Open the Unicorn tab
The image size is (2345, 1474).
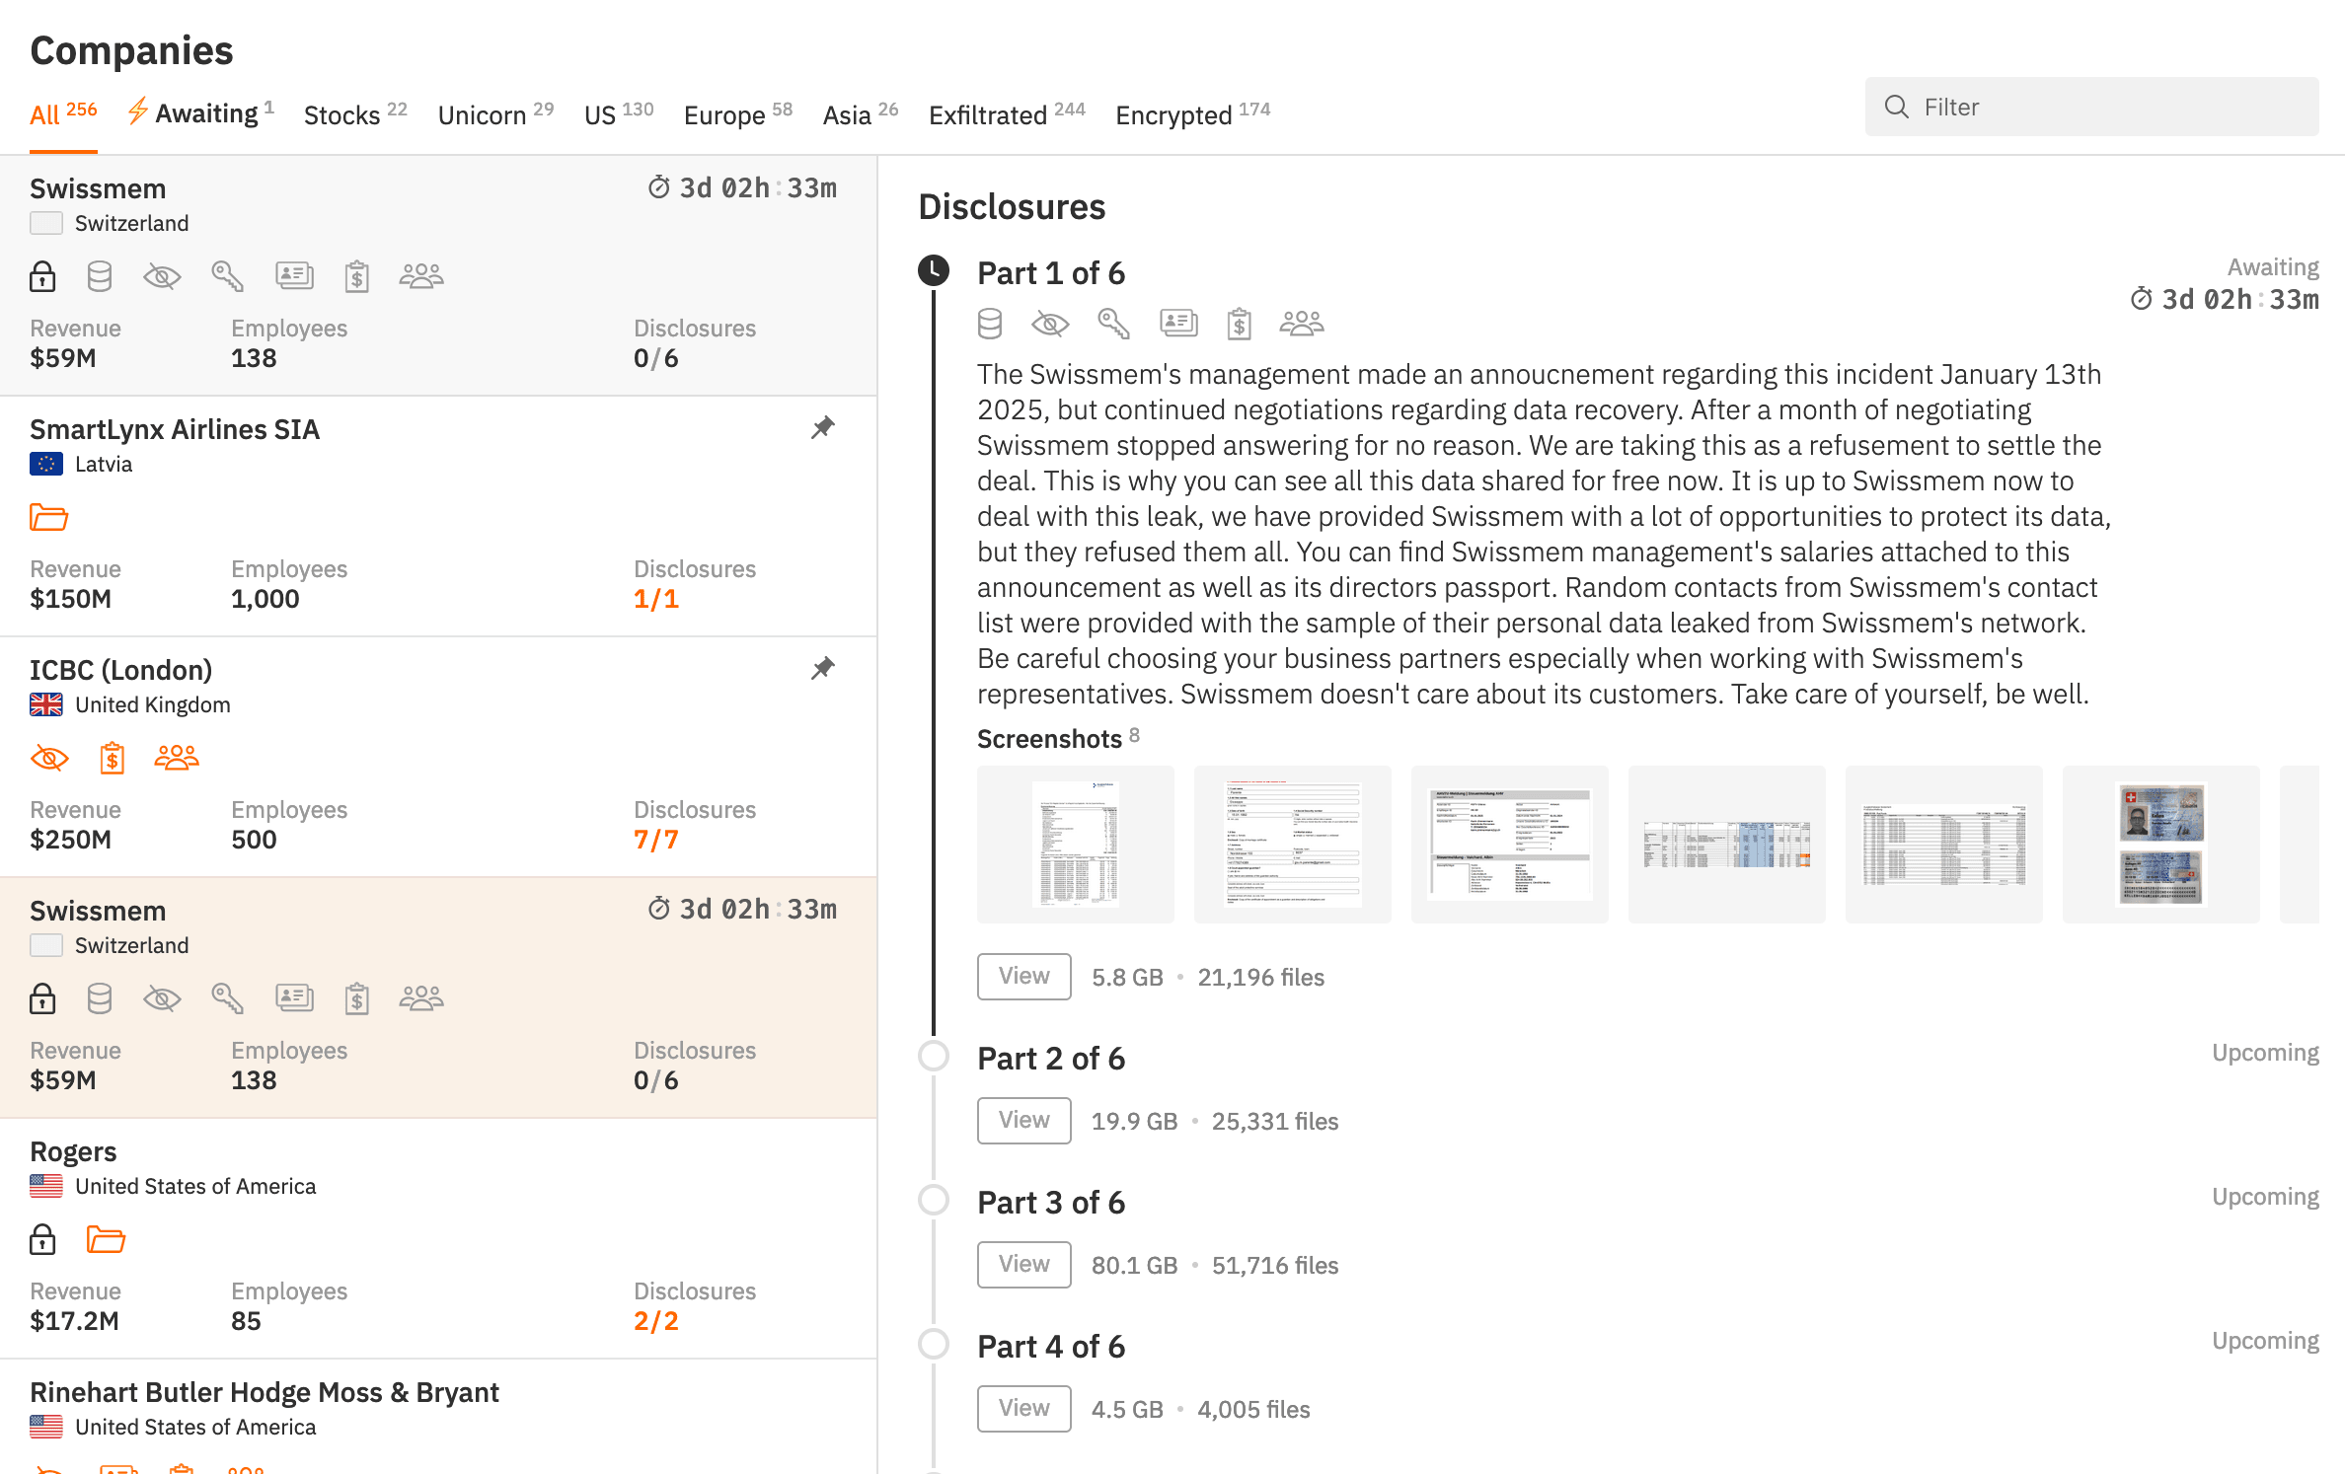click(495, 113)
